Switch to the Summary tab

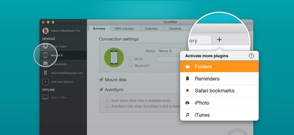pos(99,29)
